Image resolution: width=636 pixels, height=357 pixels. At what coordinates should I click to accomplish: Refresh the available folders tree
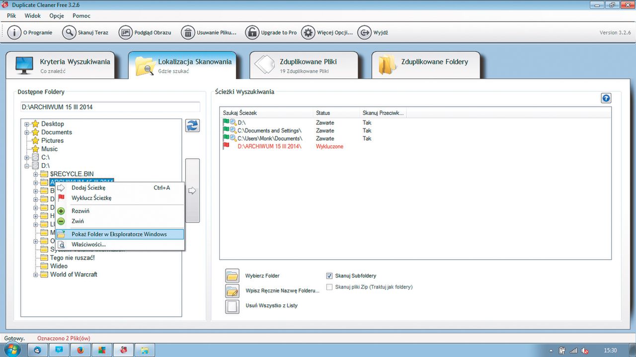click(x=192, y=125)
